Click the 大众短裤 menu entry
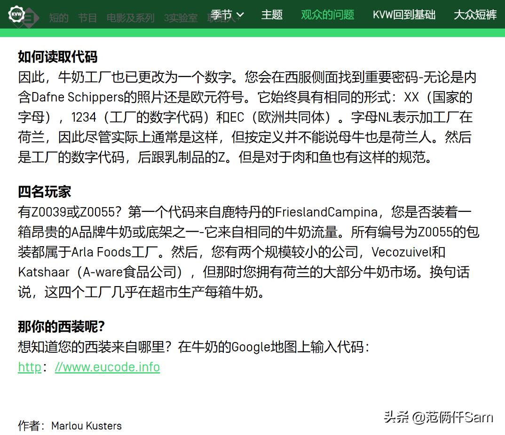 coord(475,15)
